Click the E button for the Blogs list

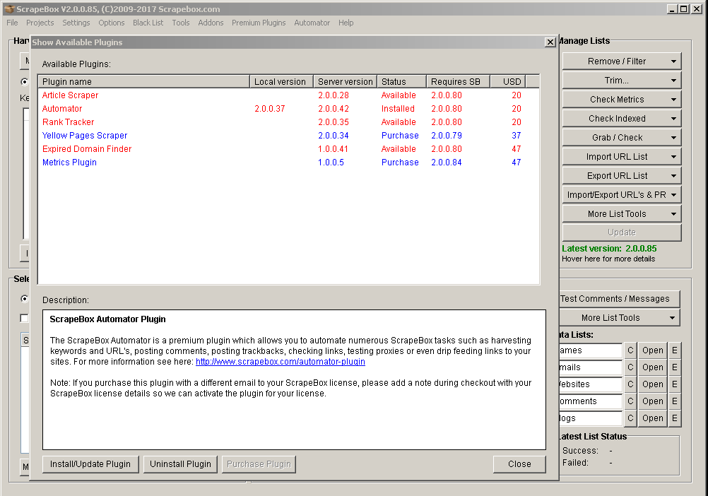[675, 418]
